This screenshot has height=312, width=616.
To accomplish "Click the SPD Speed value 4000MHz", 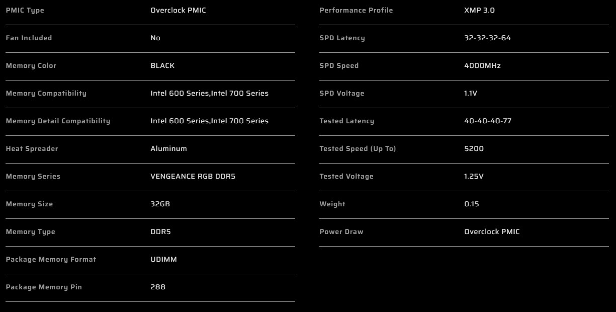I will 482,66.
